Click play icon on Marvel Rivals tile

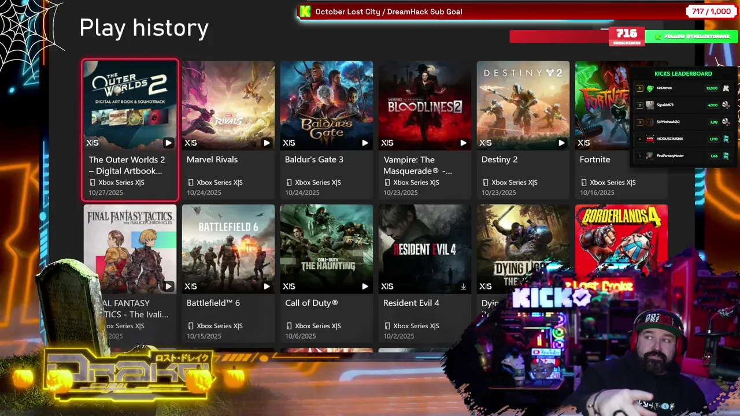267,143
